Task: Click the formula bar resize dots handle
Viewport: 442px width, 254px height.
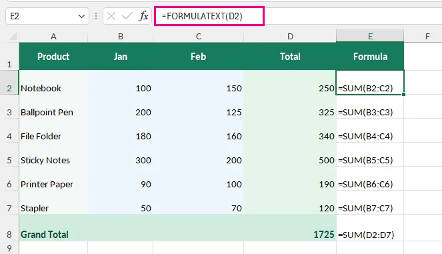Action: [96, 17]
